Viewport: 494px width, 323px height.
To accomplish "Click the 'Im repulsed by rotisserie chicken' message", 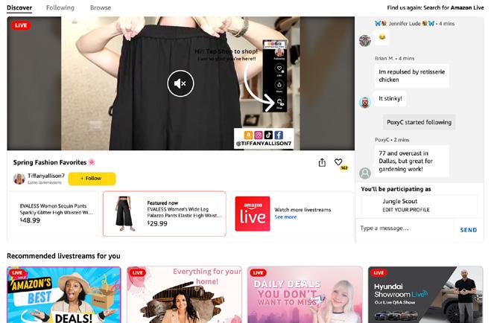I will (411, 76).
